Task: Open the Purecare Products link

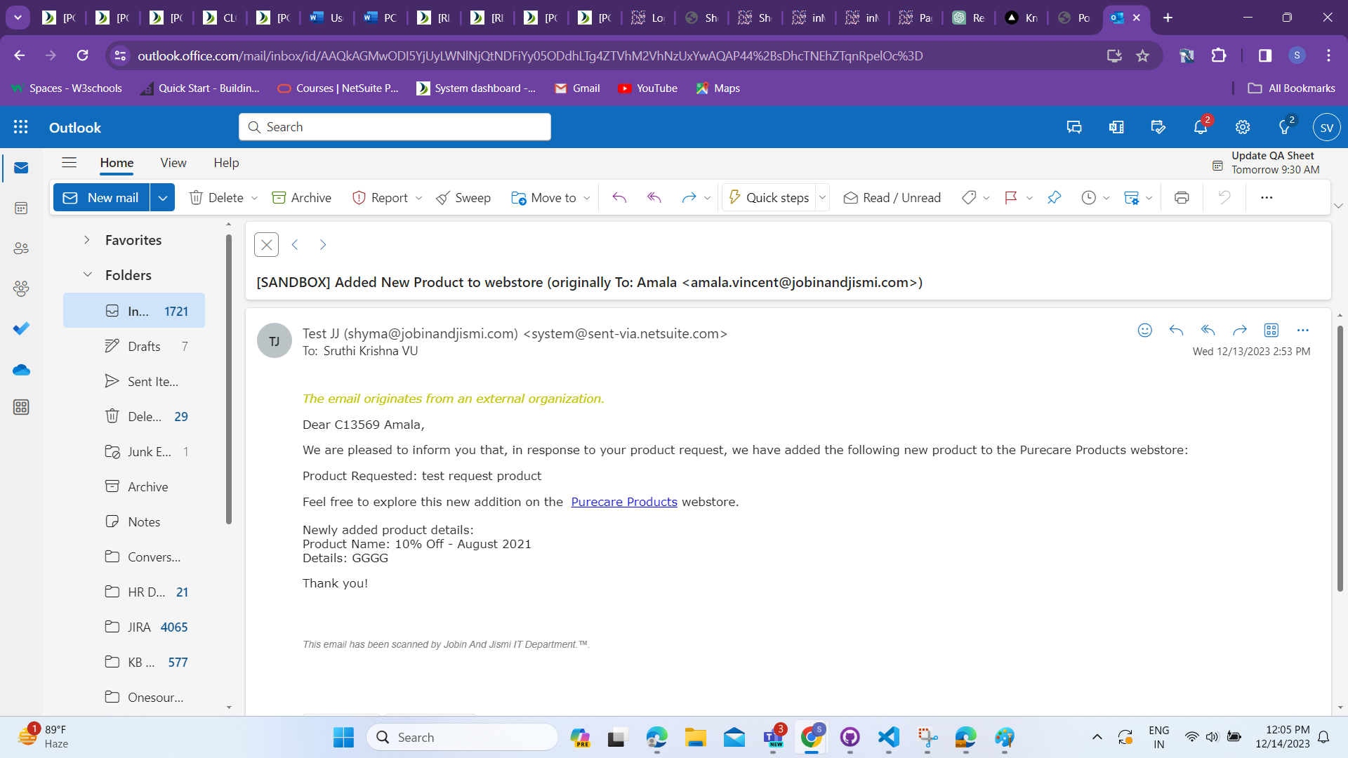Action: [x=623, y=502]
